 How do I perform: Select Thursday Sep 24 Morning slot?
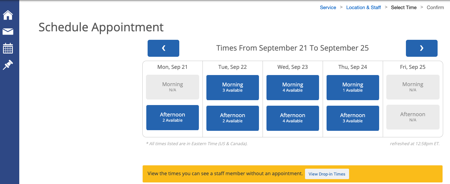click(353, 87)
